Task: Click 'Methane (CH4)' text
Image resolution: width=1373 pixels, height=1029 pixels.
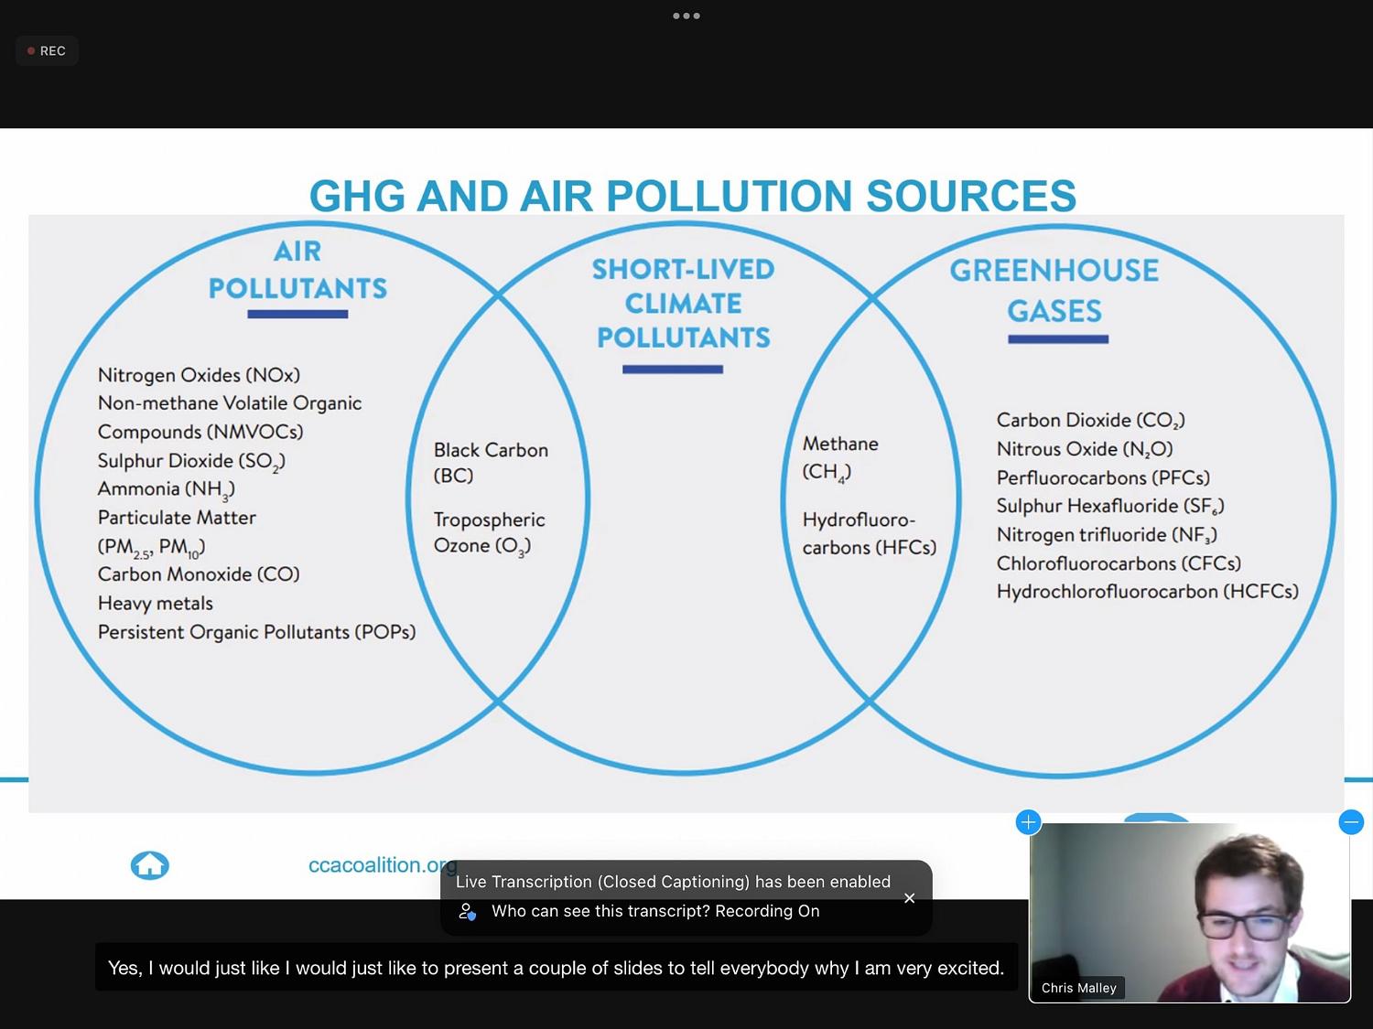Action: [840, 458]
